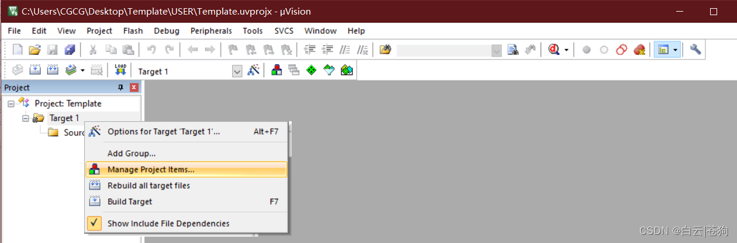The width and height of the screenshot is (737, 243).
Task: Open window view dropdown arrow
Action: (x=676, y=50)
